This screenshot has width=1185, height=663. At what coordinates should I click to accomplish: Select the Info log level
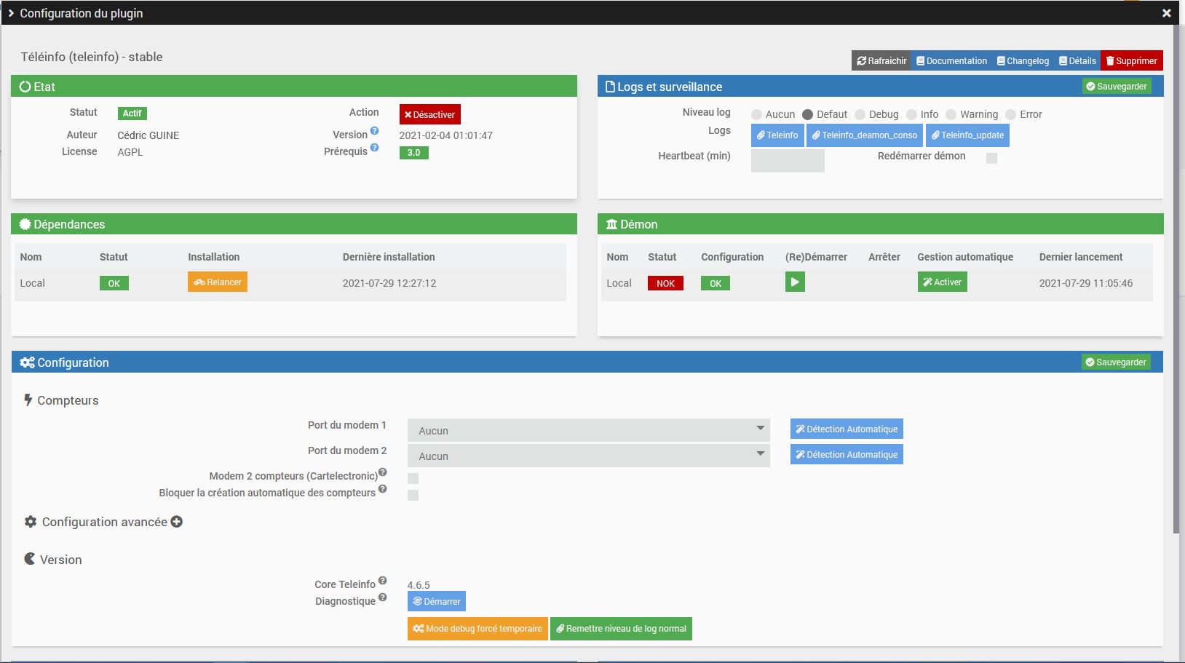911,115
